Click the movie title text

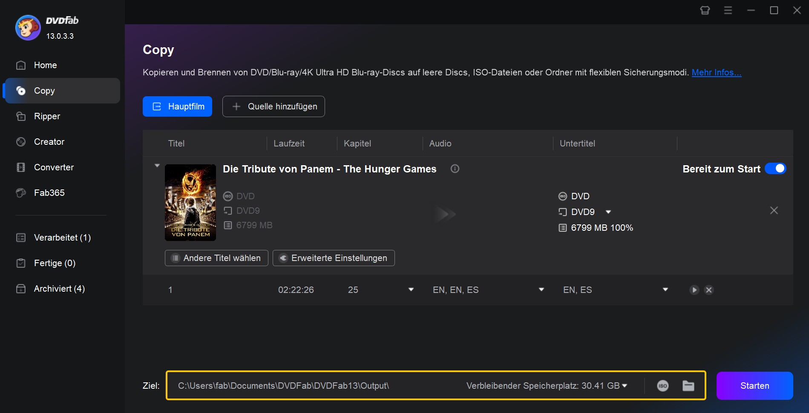click(329, 169)
